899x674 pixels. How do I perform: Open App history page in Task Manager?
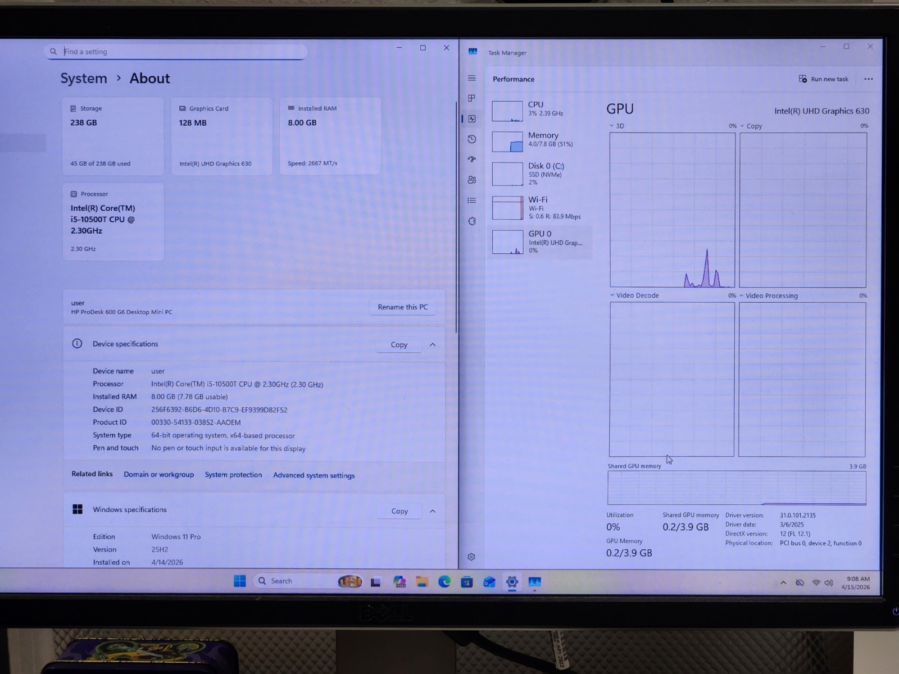[x=472, y=139]
